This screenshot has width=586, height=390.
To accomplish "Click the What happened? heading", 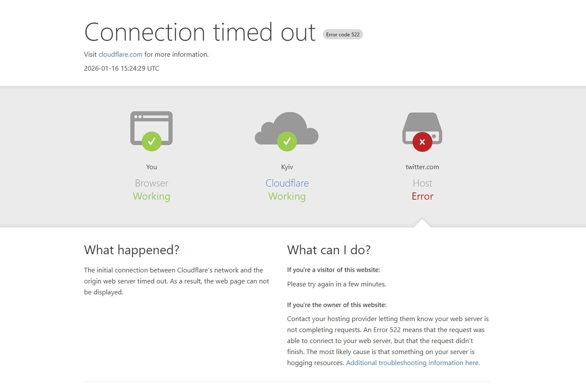I will (x=132, y=250).
